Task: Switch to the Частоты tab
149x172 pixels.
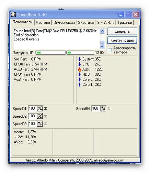Action: (x=43, y=22)
